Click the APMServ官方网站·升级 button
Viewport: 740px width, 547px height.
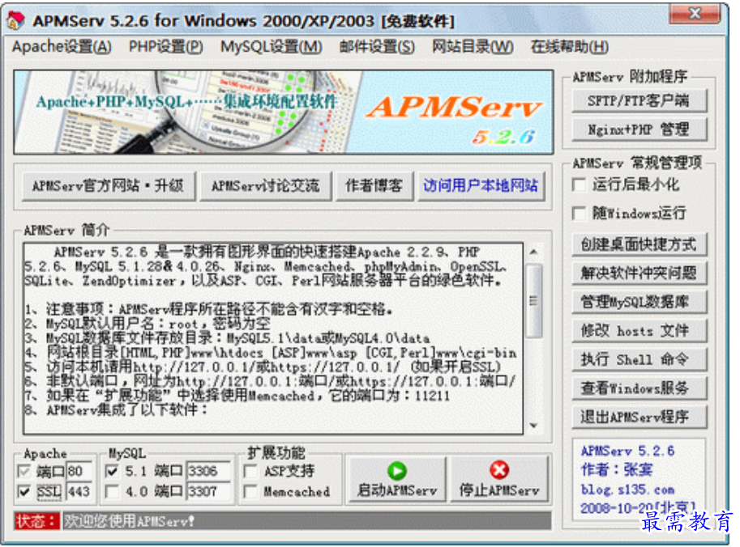point(109,186)
